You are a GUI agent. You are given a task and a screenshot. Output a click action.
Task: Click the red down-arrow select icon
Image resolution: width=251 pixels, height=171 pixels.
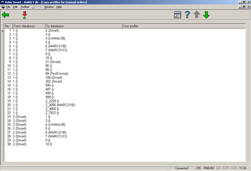point(25,15)
